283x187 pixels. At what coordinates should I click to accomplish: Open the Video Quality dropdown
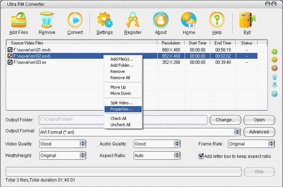[x=63, y=144]
